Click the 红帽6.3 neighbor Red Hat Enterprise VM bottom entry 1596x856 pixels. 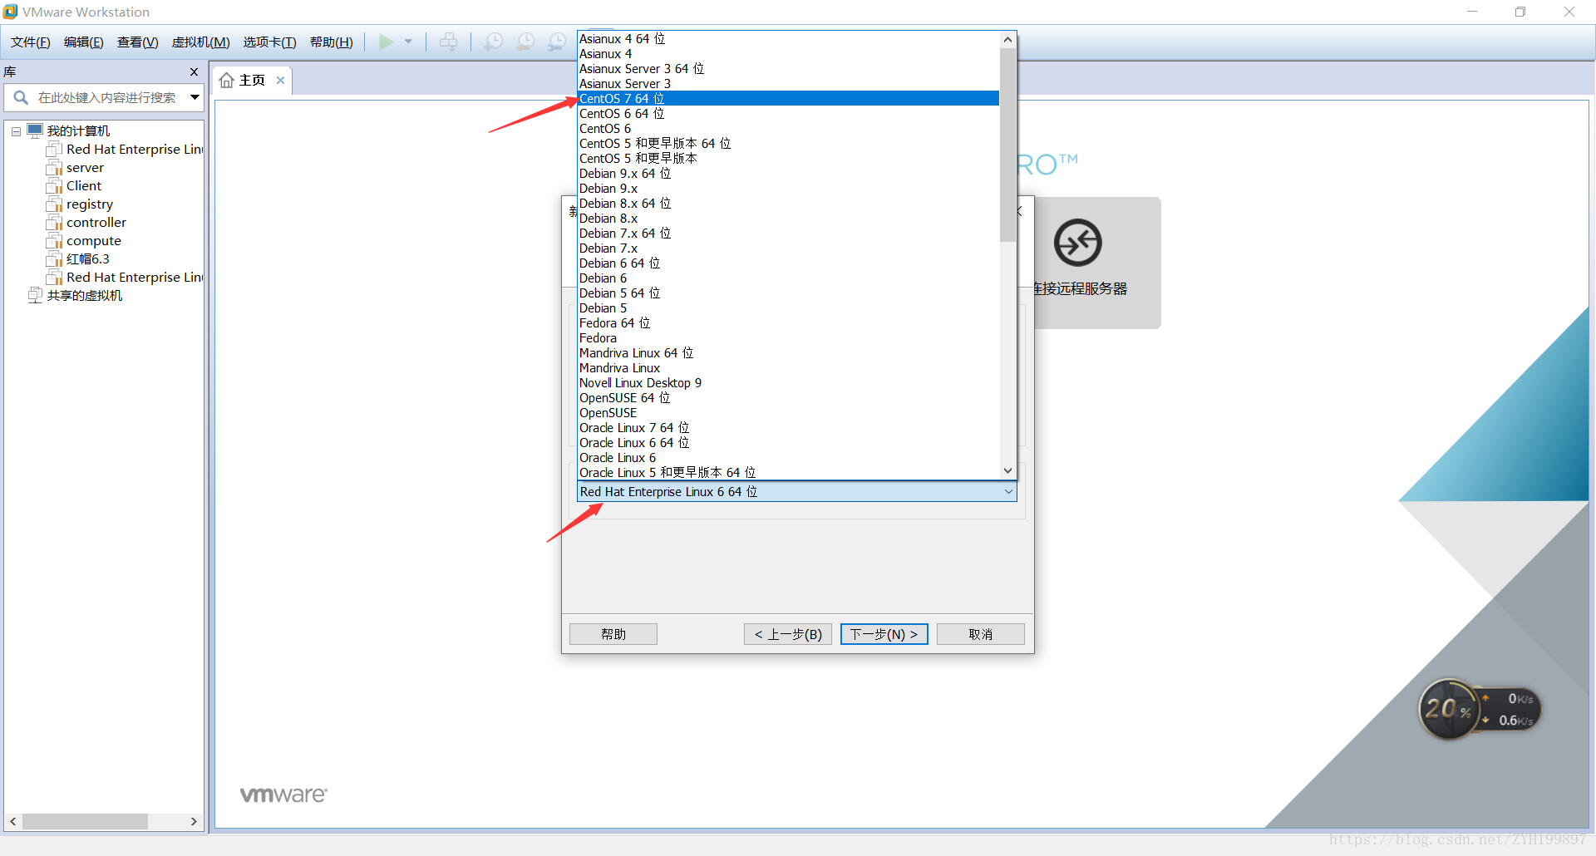point(135,278)
